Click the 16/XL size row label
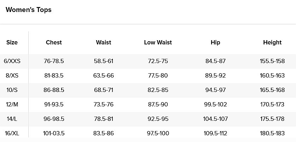Image resolution: width=296 pixels, height=142 pixels. pyautogui.click(x=11, y=134)
